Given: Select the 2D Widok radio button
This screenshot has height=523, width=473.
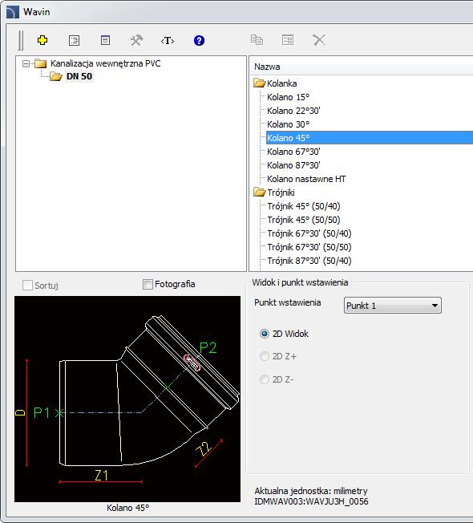Looking at the screenshot, I should [x=265, y=334].
